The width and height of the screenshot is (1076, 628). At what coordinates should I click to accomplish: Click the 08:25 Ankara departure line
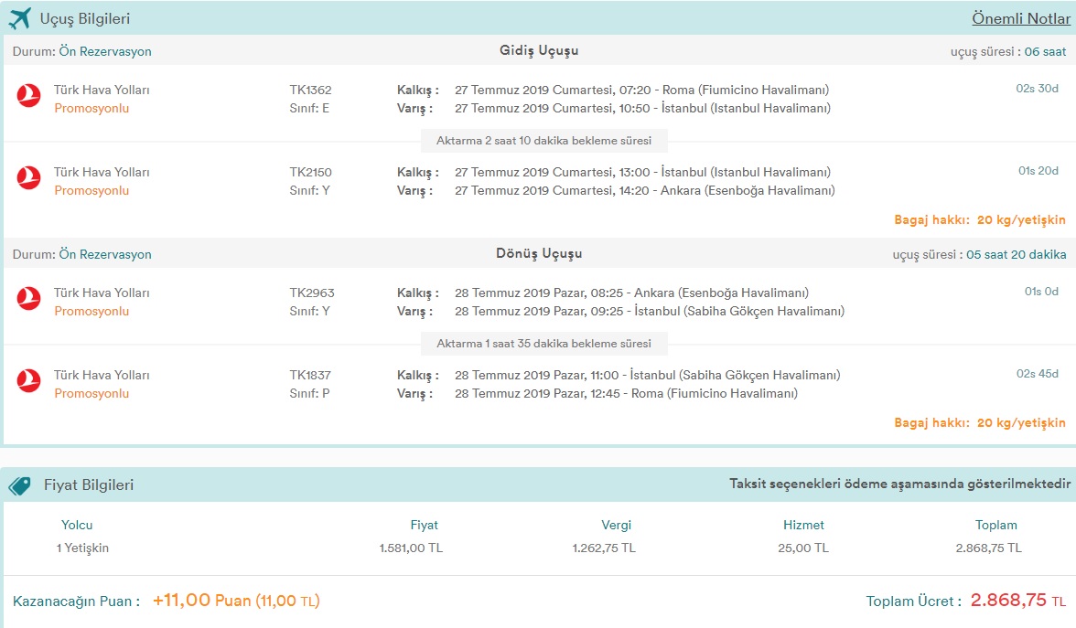coord(631,293)
